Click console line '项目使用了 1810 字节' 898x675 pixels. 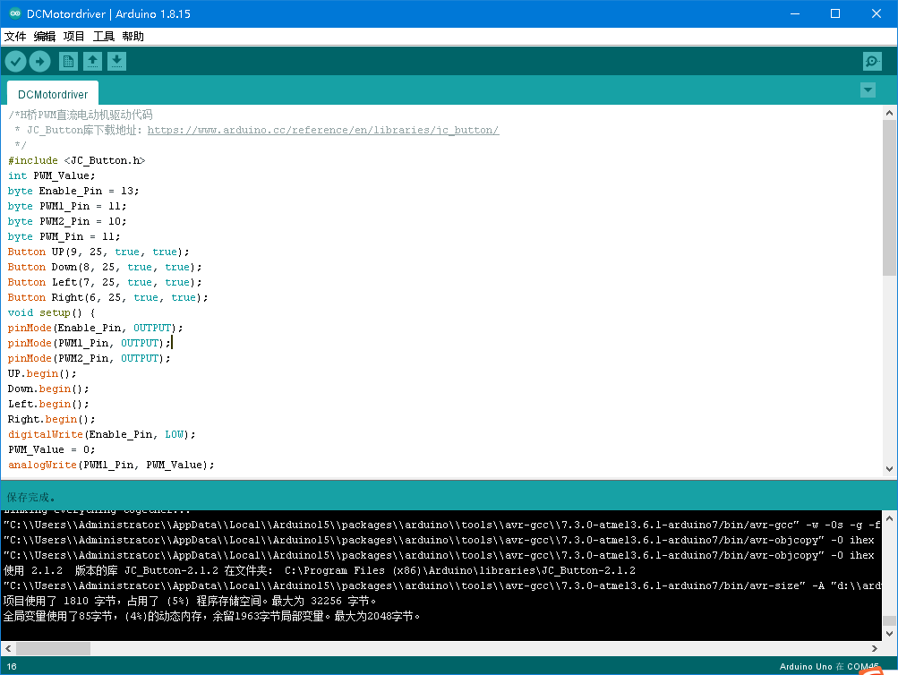(x=190, y=601)
